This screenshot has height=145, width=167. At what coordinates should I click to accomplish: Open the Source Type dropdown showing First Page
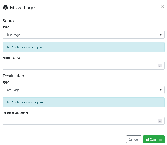pyautogui.click(x=83, y=35)
